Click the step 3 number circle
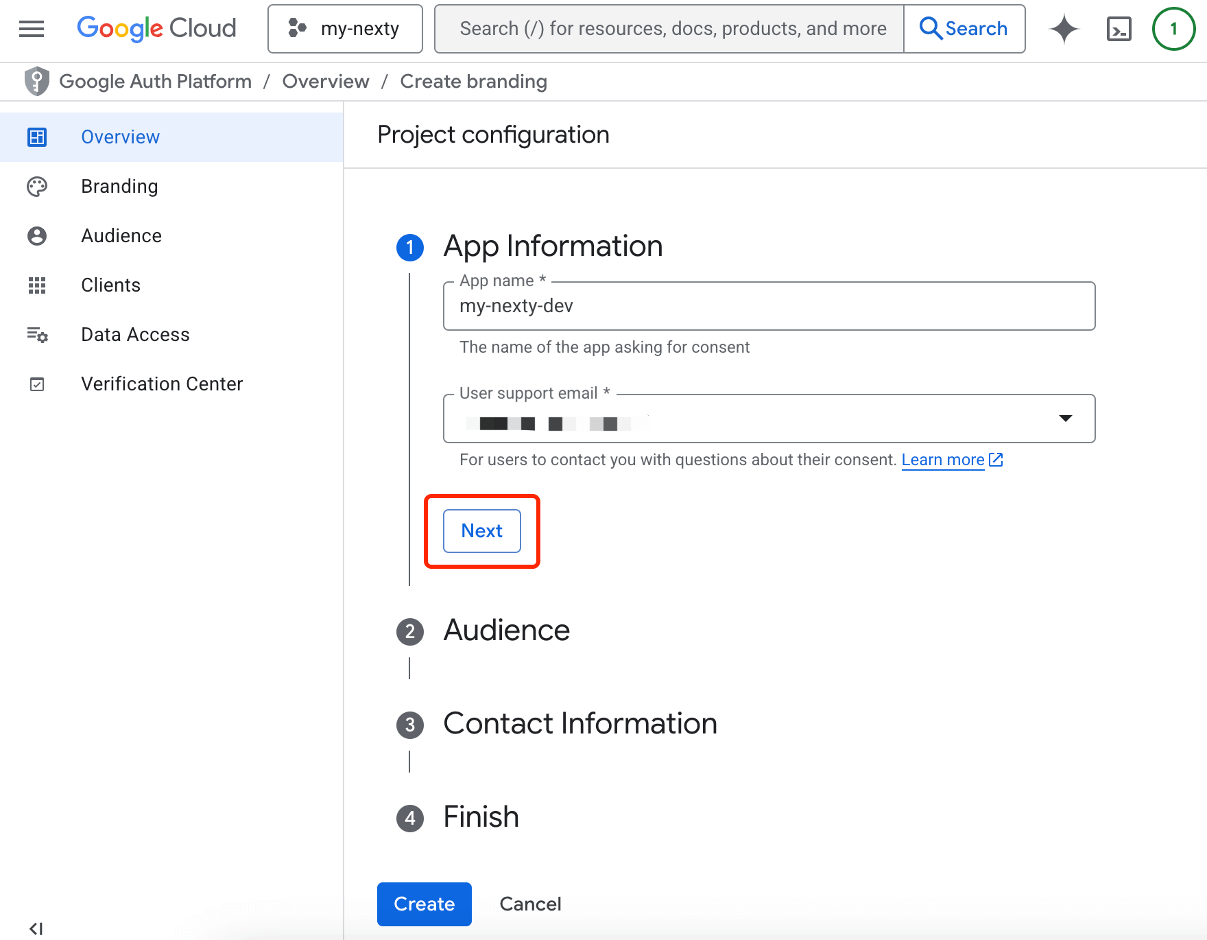The image size is (1207, 940). click(410, 725)
